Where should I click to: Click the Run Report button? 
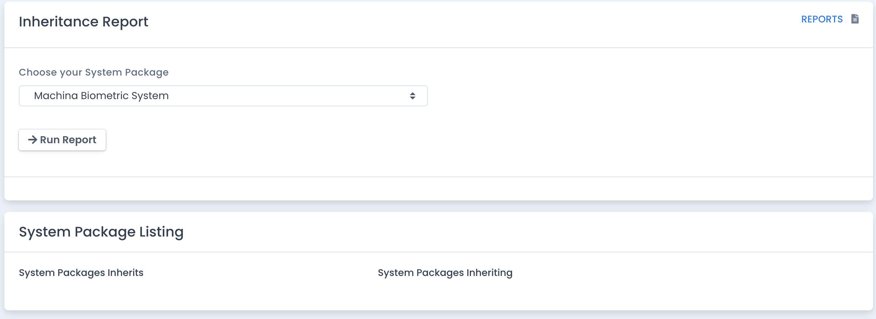[x=62, y=140]
